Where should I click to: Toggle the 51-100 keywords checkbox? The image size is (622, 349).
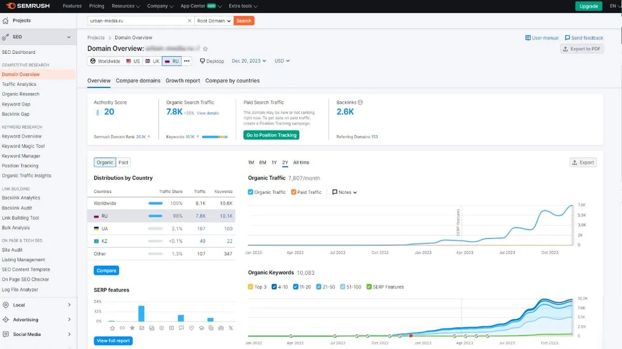pyautogui.click(x=343, y=286)
